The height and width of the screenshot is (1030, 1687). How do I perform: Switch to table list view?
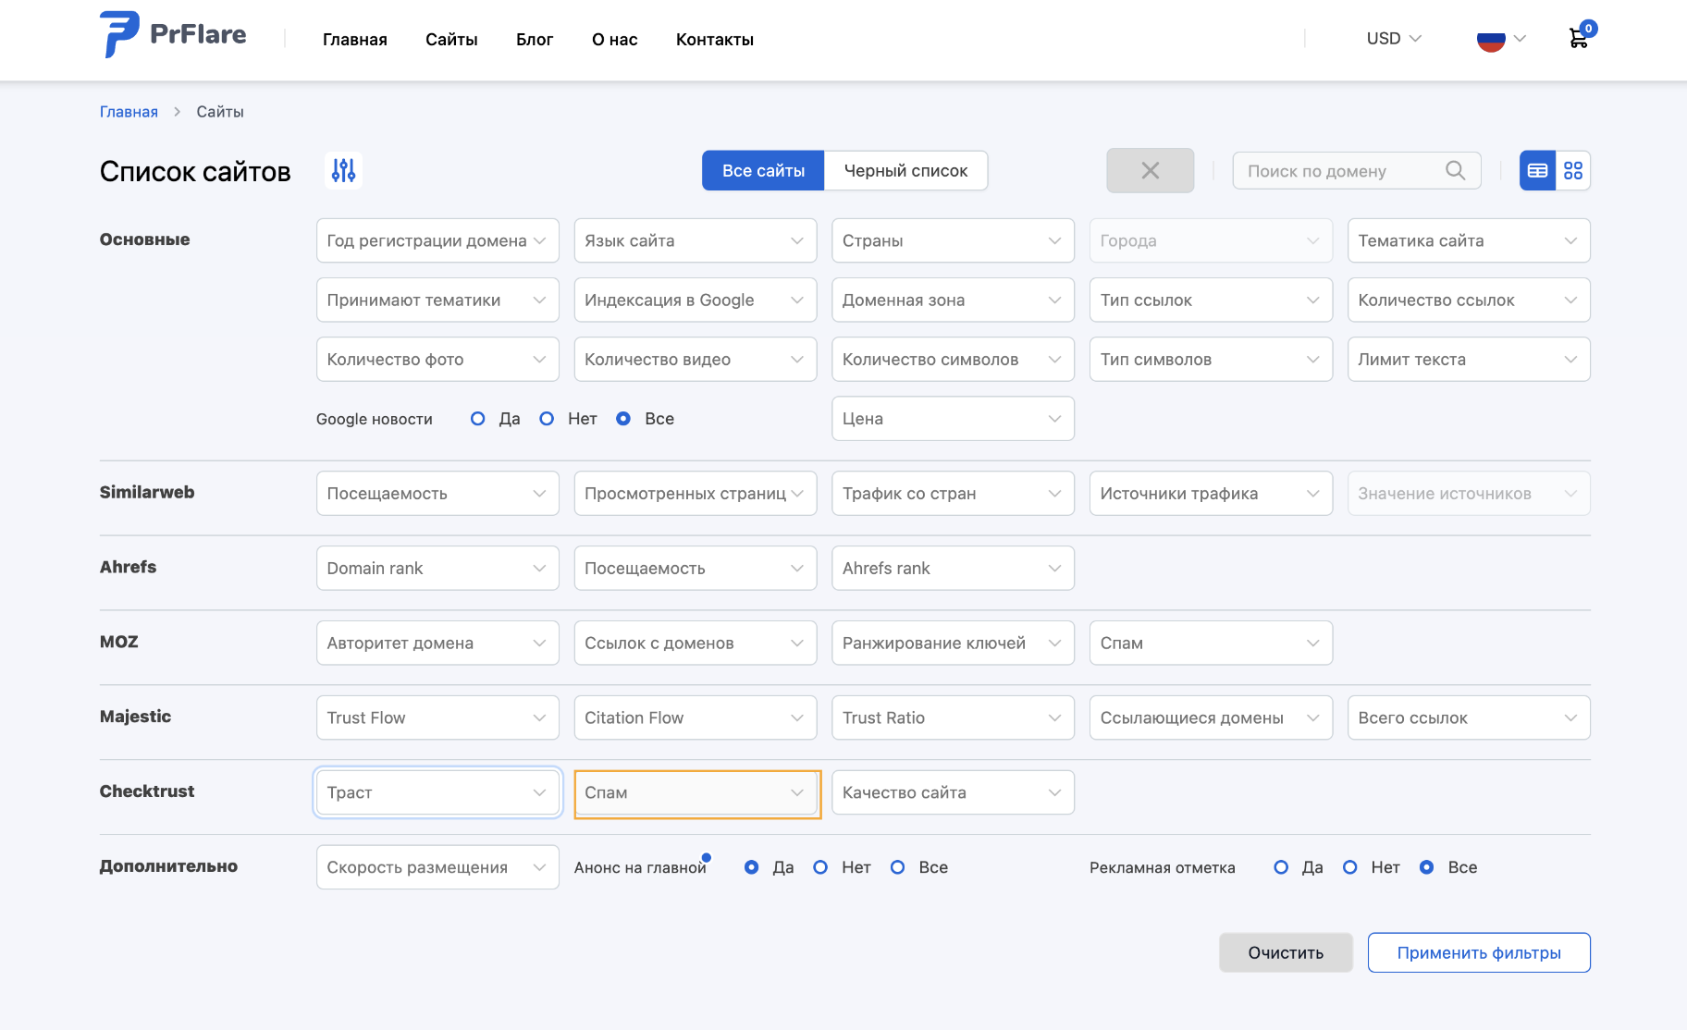[1537, 171]
